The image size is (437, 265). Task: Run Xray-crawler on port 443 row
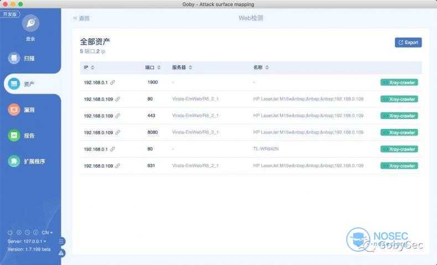click(399, 116)
